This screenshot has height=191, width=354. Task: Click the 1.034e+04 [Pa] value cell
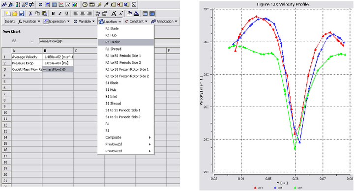click(x=58, y=63)
